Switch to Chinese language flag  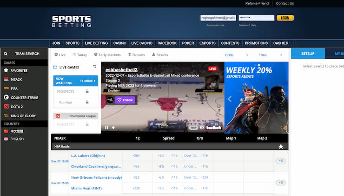point(6,131)
